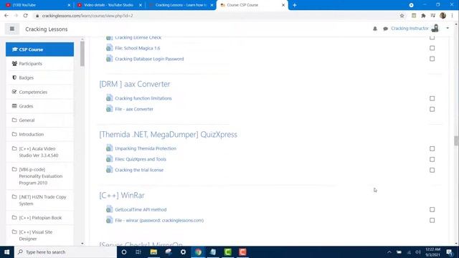Image resolution: width=459 pixels, height=258 pixels.
Task: Open Visual Site Designer sidebar section
Action: tap(40, 235)
